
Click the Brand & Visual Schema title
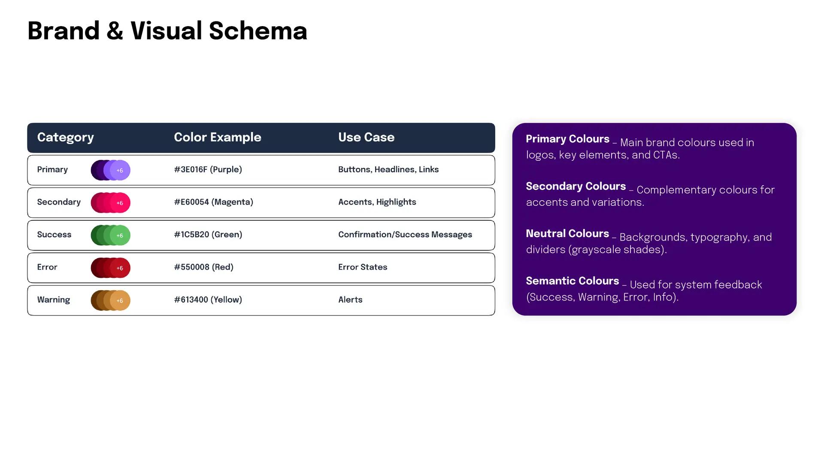[167, 31]
